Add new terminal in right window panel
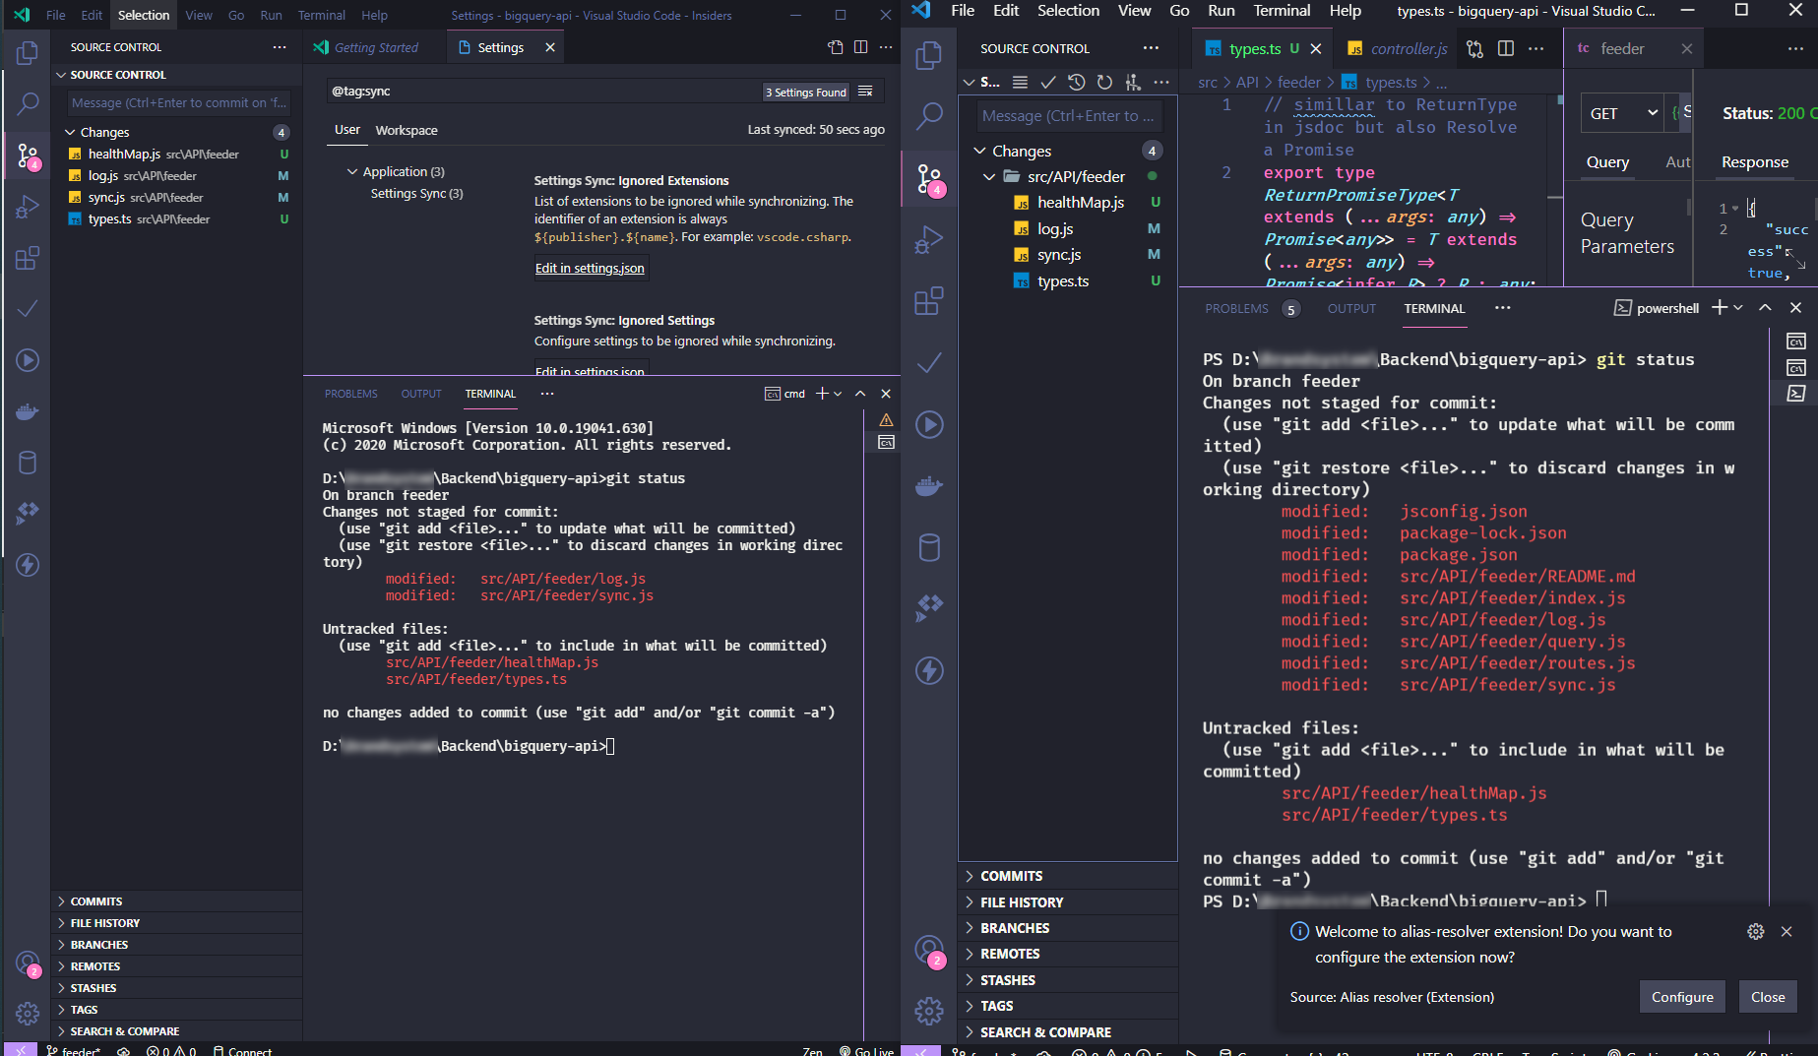 (x=1719, y=308)
